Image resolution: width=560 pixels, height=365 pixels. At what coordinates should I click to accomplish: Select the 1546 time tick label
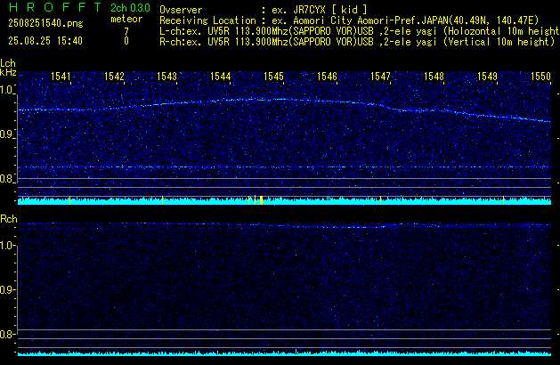tap(327, 77)
